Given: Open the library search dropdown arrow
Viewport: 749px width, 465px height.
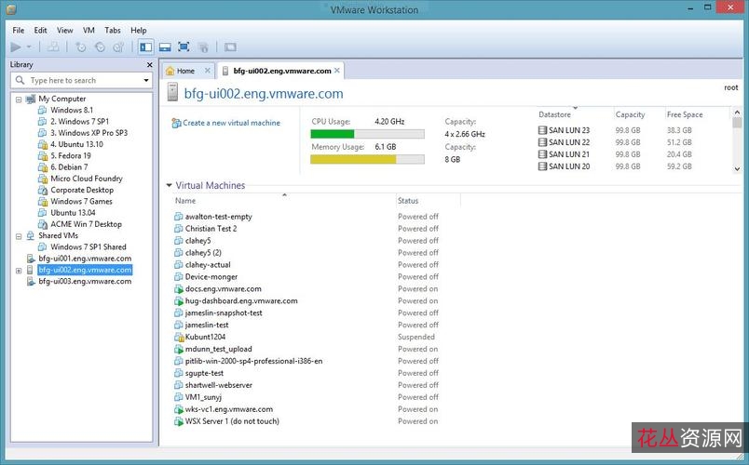Looking at the screenshot, I should point(146,80).
